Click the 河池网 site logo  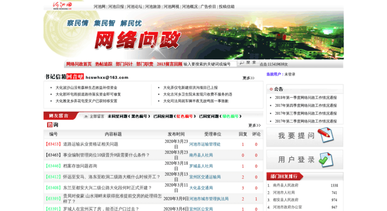pos(62,5)
